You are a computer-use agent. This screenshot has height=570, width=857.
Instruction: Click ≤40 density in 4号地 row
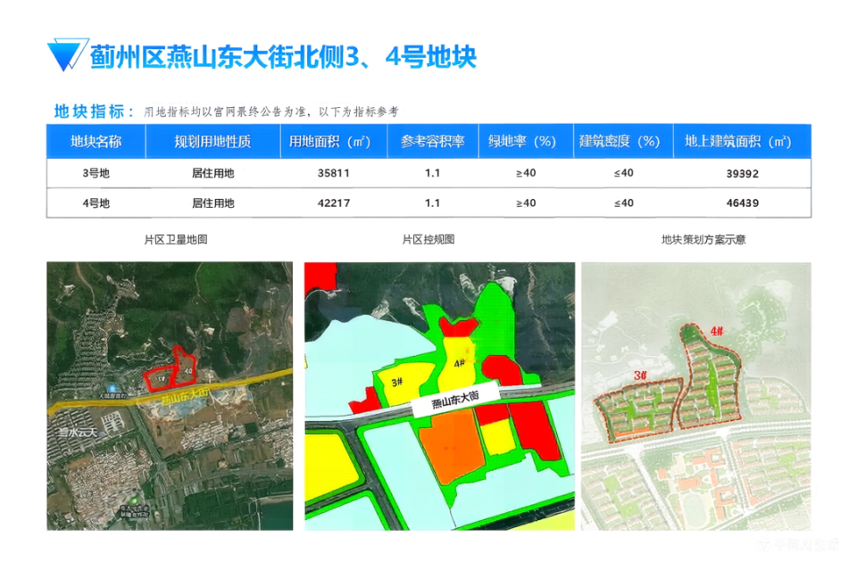(x=623, y=203)
